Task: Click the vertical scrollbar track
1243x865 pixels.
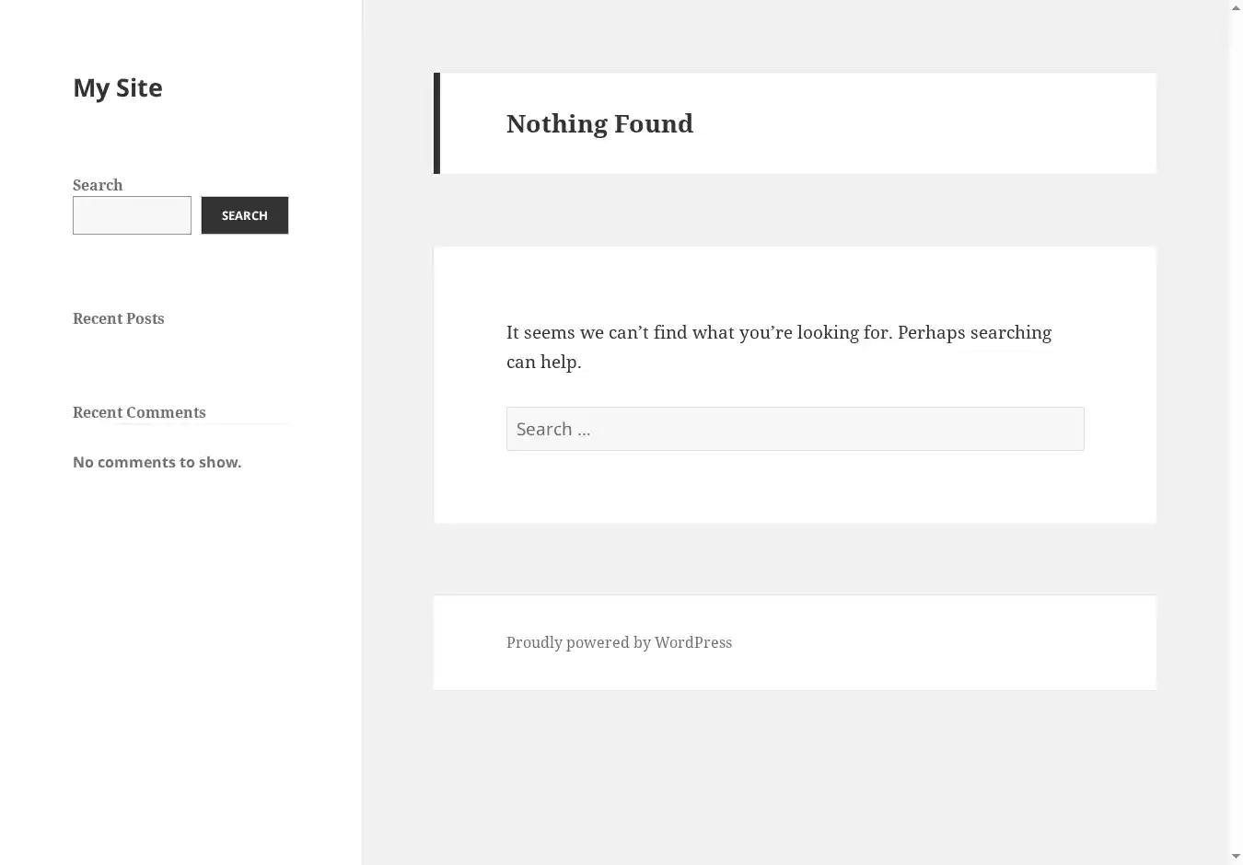Action: 1236,432
